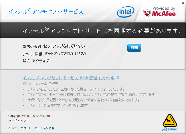The height and width of the screenshot is (134, 186).
Task: Click the Copyright © 2012 McAfee, Inc. text
Action: 29,116
